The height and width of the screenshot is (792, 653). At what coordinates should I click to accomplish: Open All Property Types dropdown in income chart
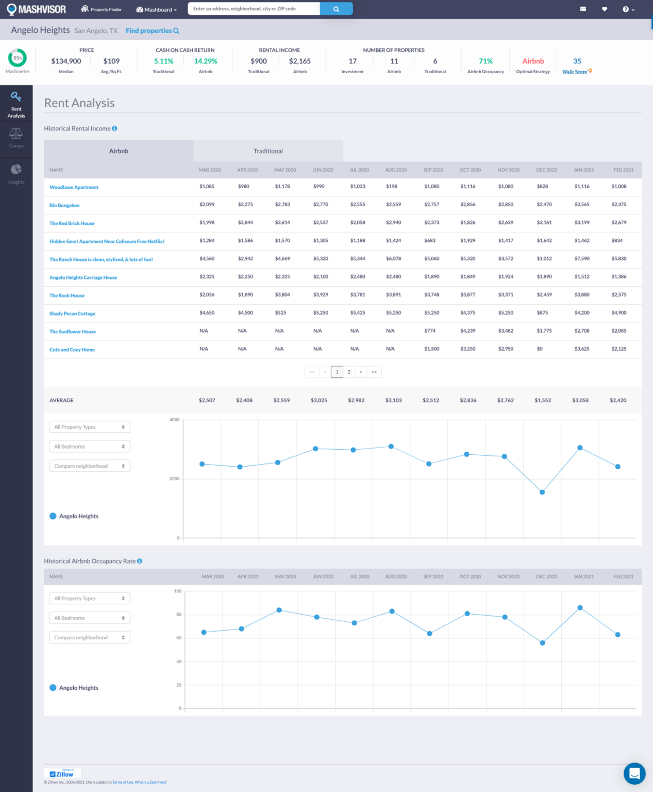pyautogui.click(x=90, y=427)
